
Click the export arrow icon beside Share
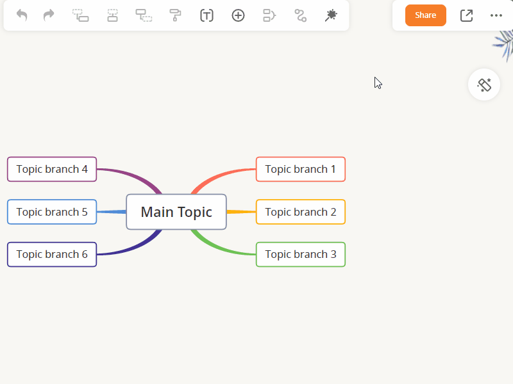(466, 15)
